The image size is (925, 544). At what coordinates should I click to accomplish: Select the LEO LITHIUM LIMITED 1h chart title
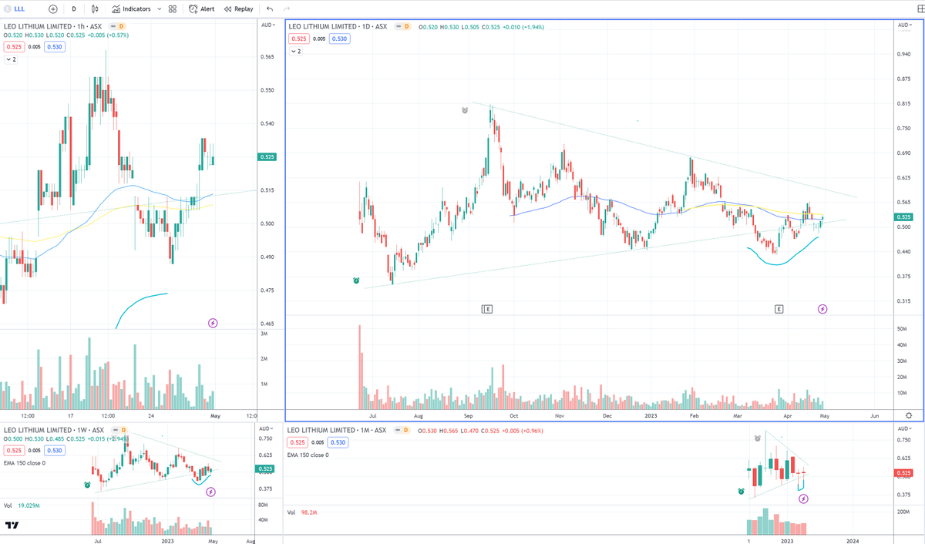tap(52, 26)
